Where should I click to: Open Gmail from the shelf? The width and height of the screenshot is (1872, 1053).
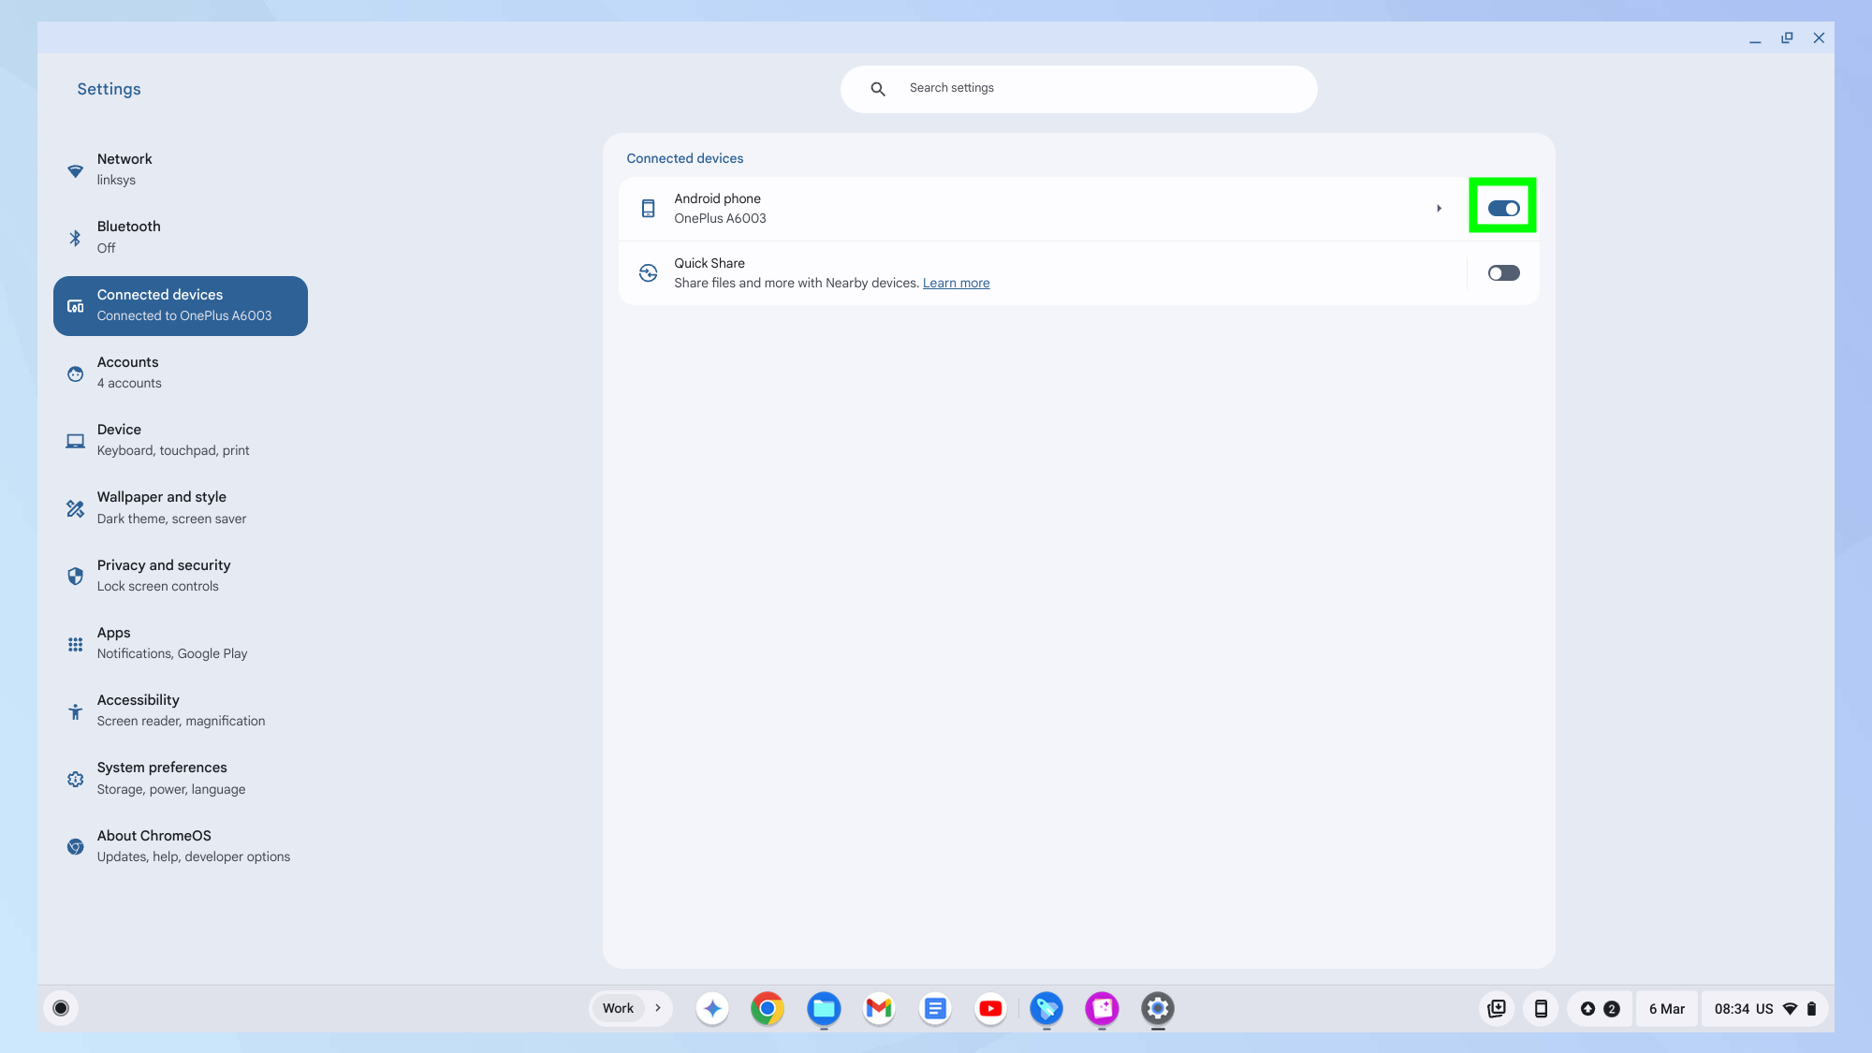tap(879, 1008)
